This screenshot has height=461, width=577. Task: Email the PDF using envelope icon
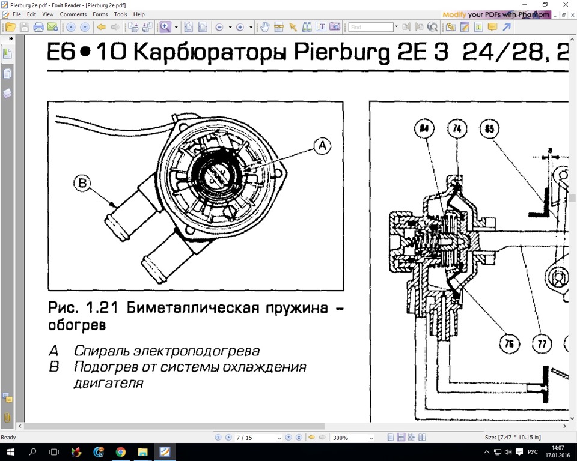pos(53,27)
